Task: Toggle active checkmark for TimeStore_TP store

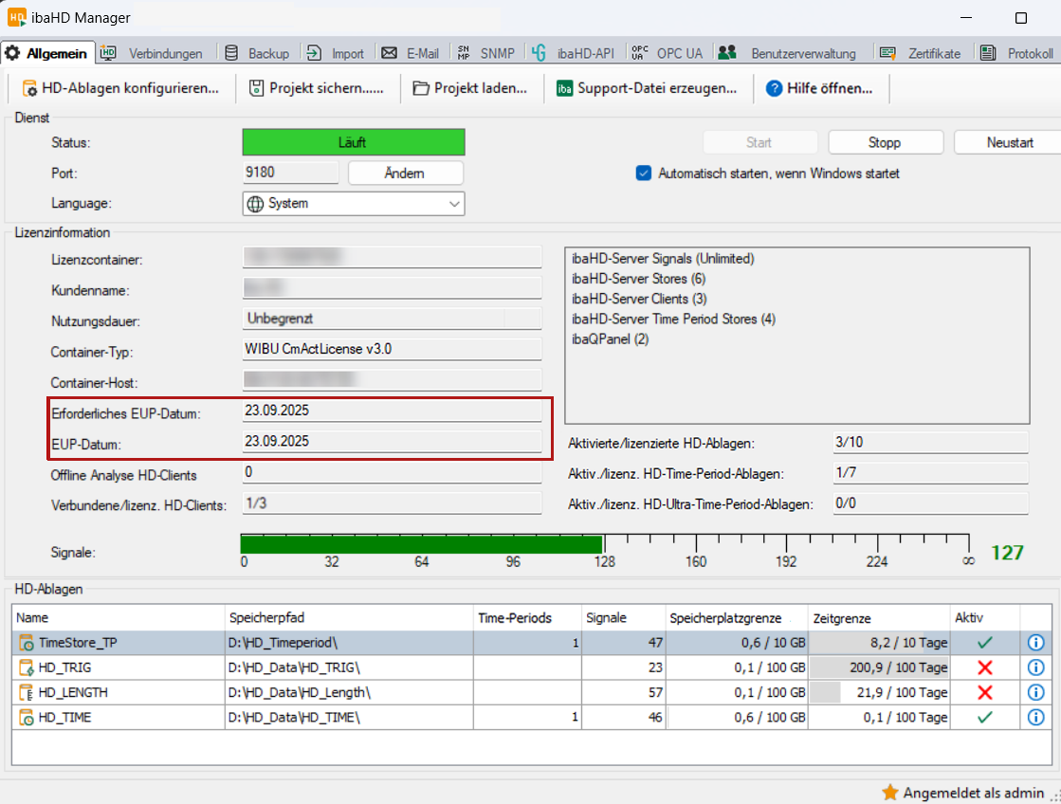Action: [x=984, y=643]
